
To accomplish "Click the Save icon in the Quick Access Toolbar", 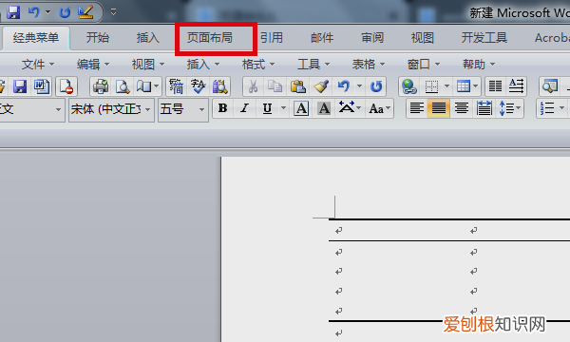I will (x=13, y=12).
